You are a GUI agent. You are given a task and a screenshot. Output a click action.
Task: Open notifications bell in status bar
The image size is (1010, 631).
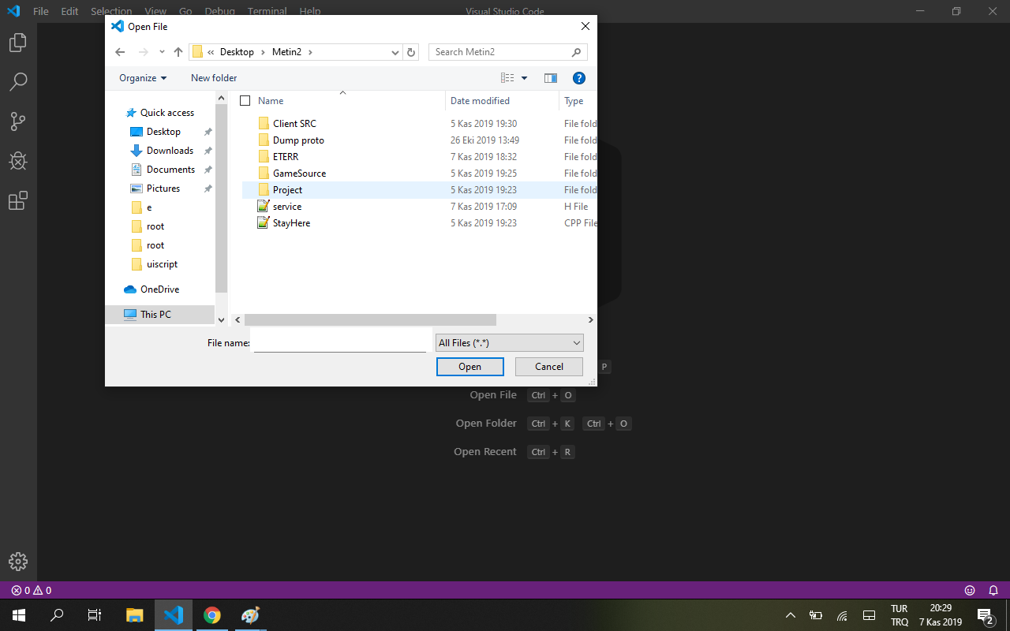coord(993,590)
